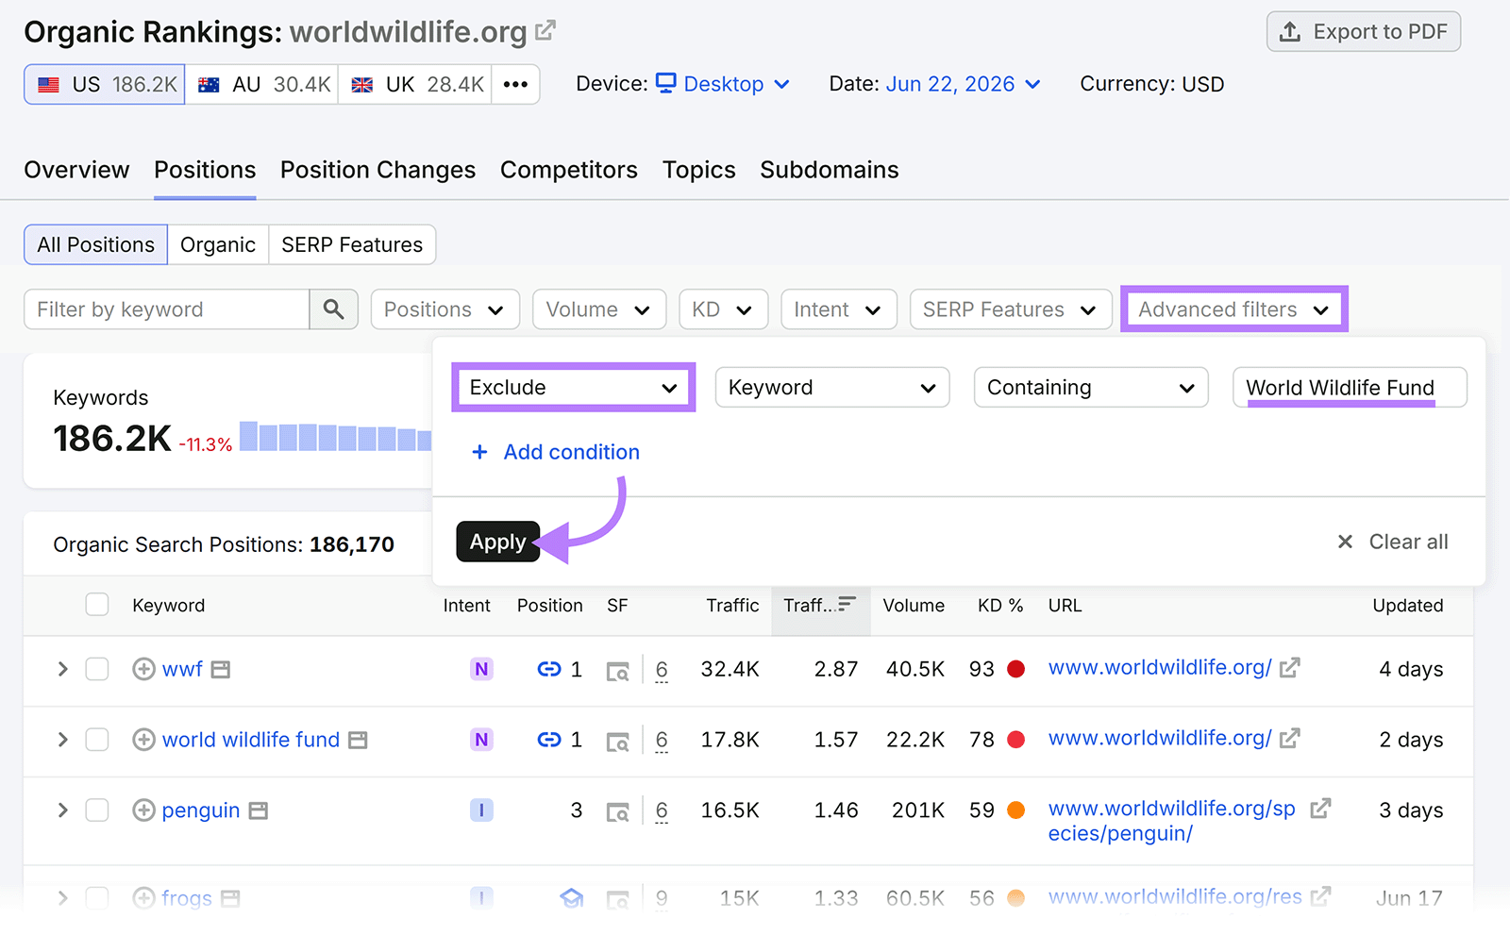Viewport: 1510px width, 935px height.
Task: Select the SERP Features toggle button
Action: click(x=352, y=244)
